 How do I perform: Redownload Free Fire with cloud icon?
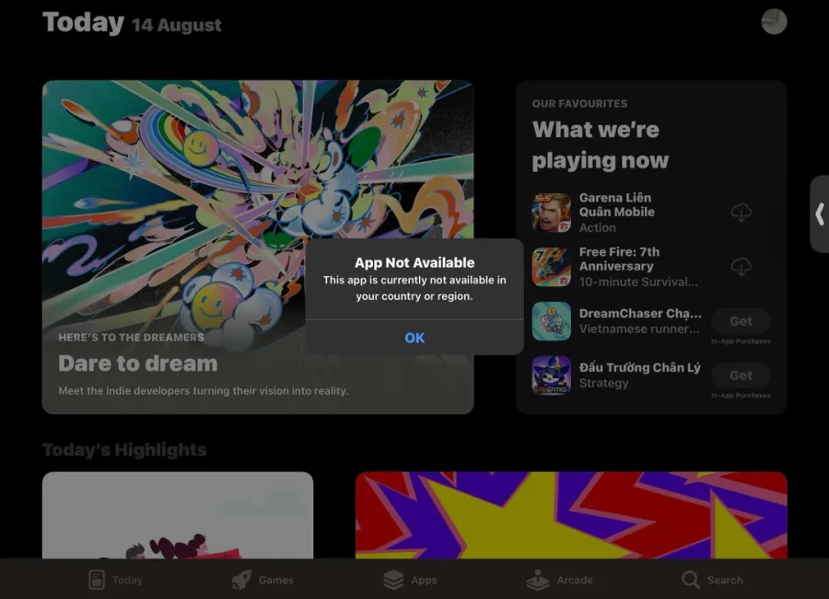(741, 267)
